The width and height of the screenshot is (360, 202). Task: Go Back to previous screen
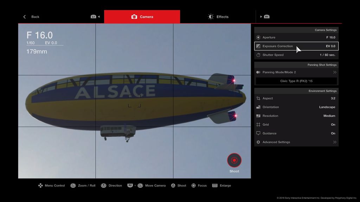pos(31,17)
